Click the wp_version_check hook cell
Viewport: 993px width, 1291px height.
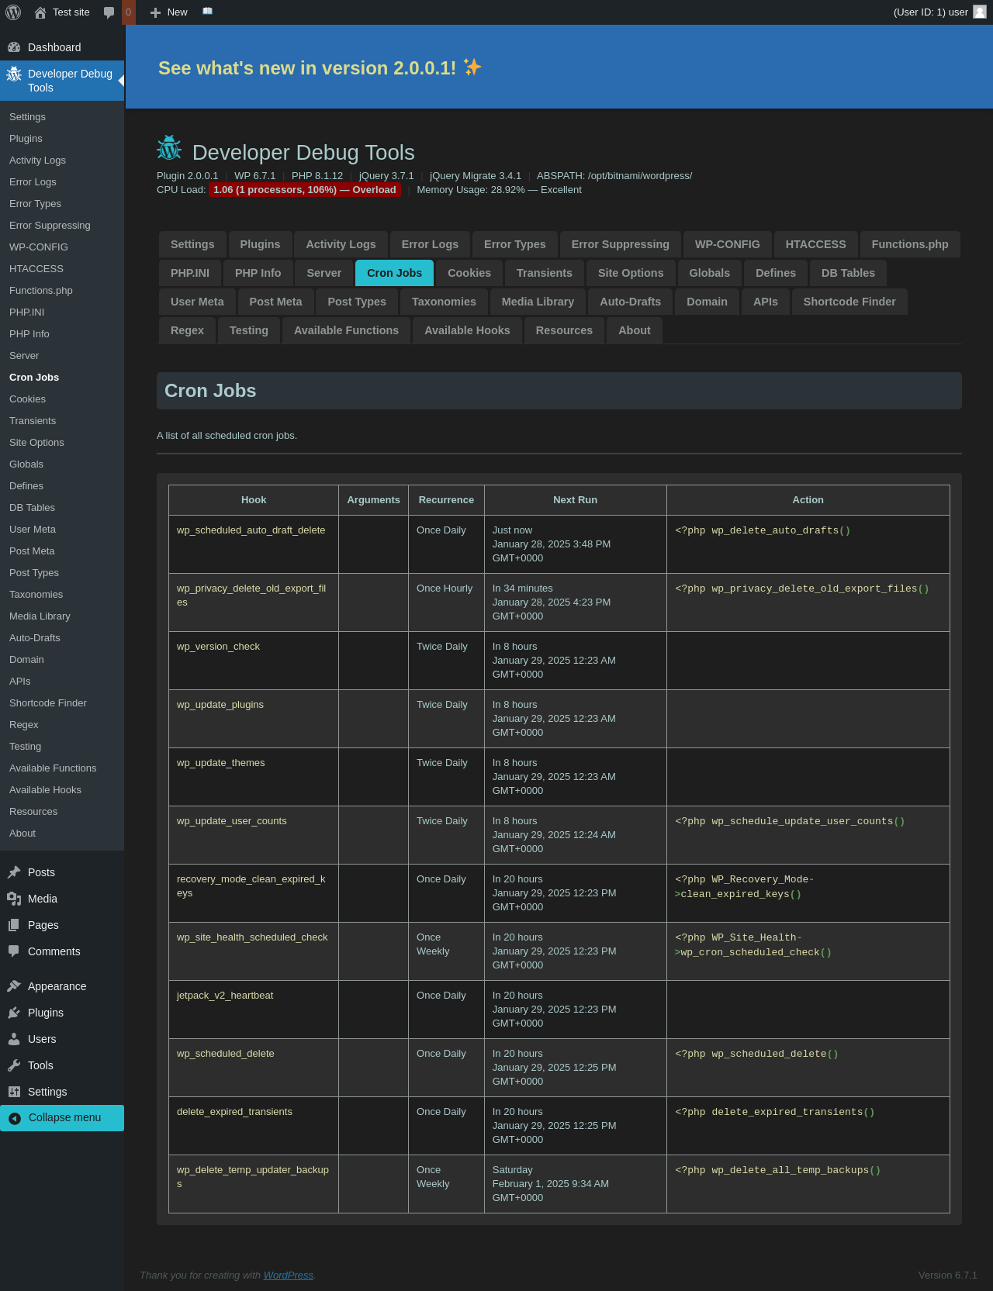218,647
